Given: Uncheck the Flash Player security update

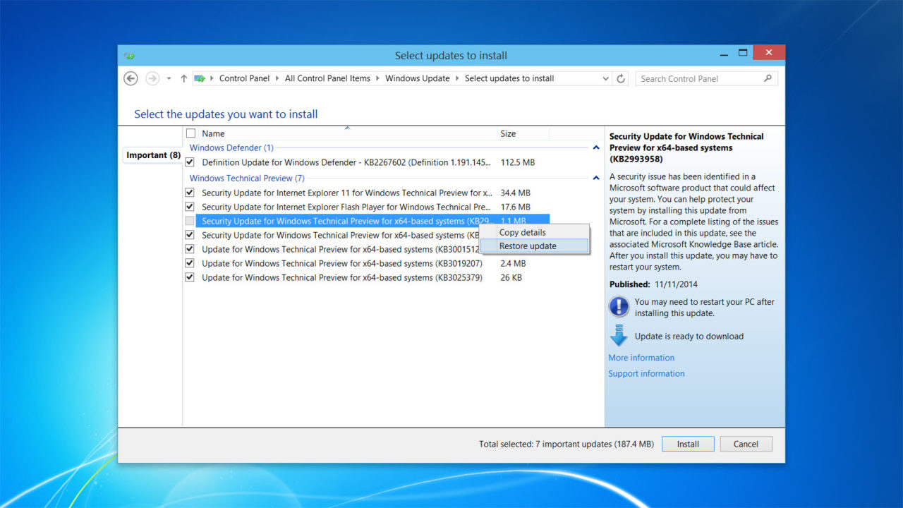Looking at the screenshot, I should tap(189, 207).
